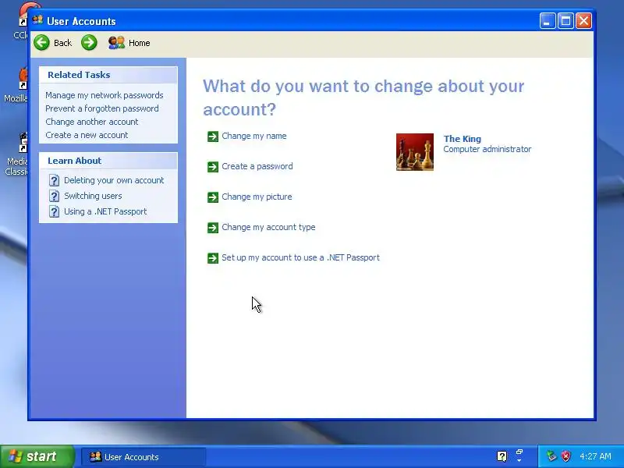Select Create a new account
This screenshot has height=468, width=624.
87,135
